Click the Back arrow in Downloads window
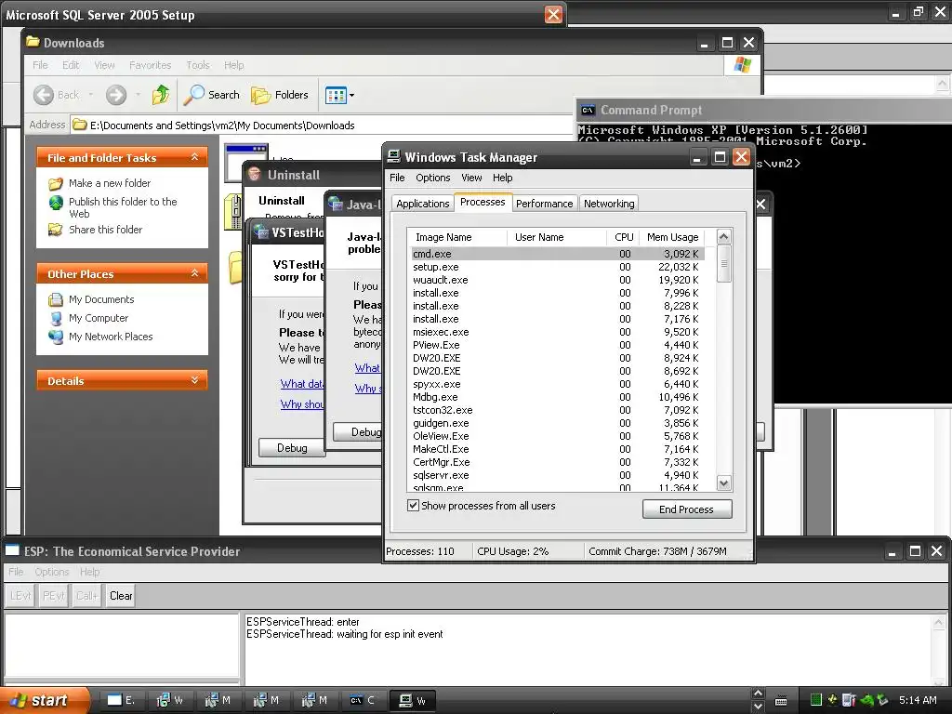952x714 pixels. [x=44, y=95]
